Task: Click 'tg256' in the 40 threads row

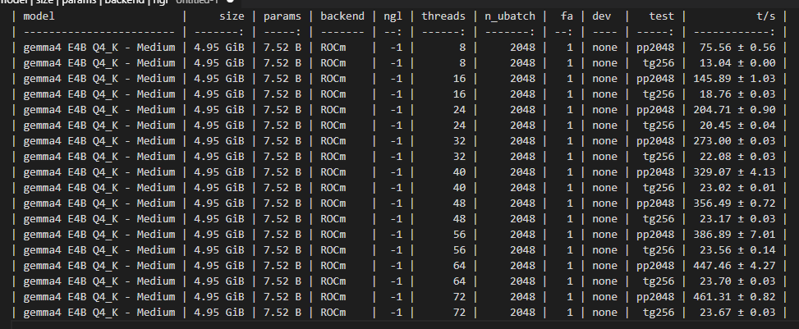Action: tap(659, 187)
